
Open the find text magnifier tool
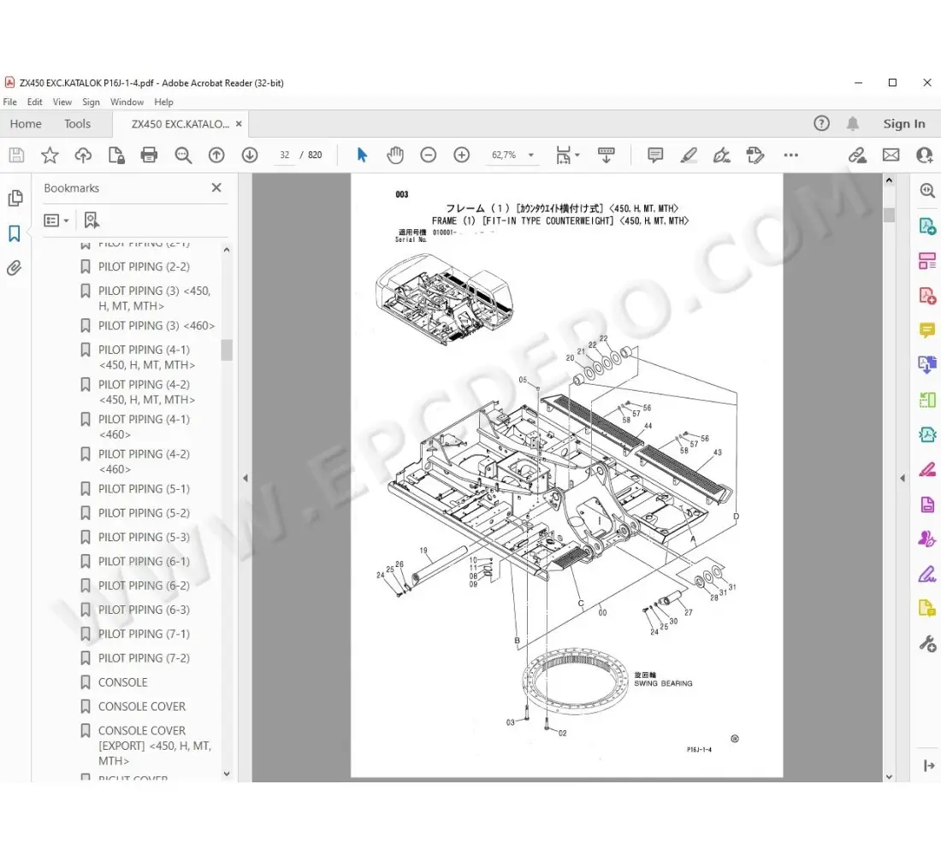click(x=183, y=156)
